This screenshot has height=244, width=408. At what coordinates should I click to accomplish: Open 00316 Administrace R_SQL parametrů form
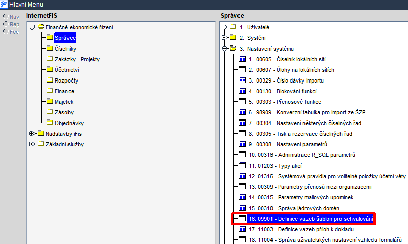pyautogui.click(x=302, y=155)
